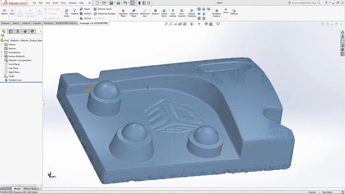Open the DimXpertManager tab
The width and height of the screenshot is (345, 194).
click(25, 31)
